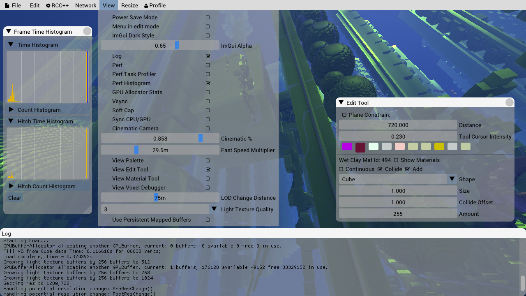Enable the Plane Constrain checkbox

[x=344, y=115]
